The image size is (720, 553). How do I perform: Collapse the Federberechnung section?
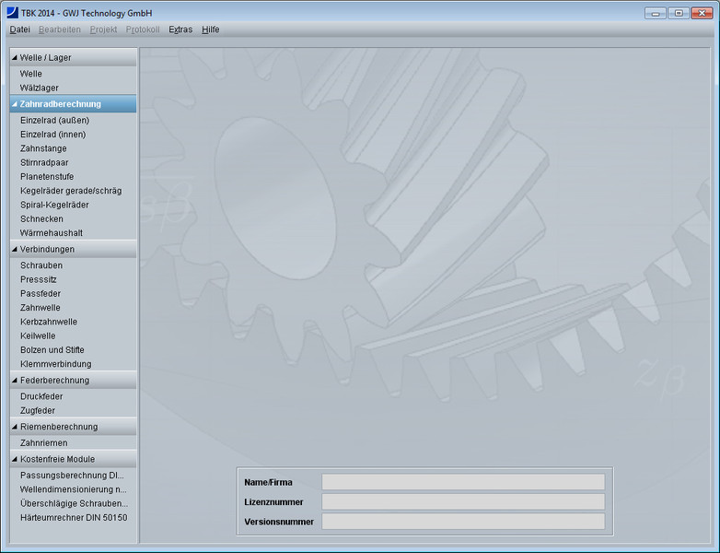[15, 380]
